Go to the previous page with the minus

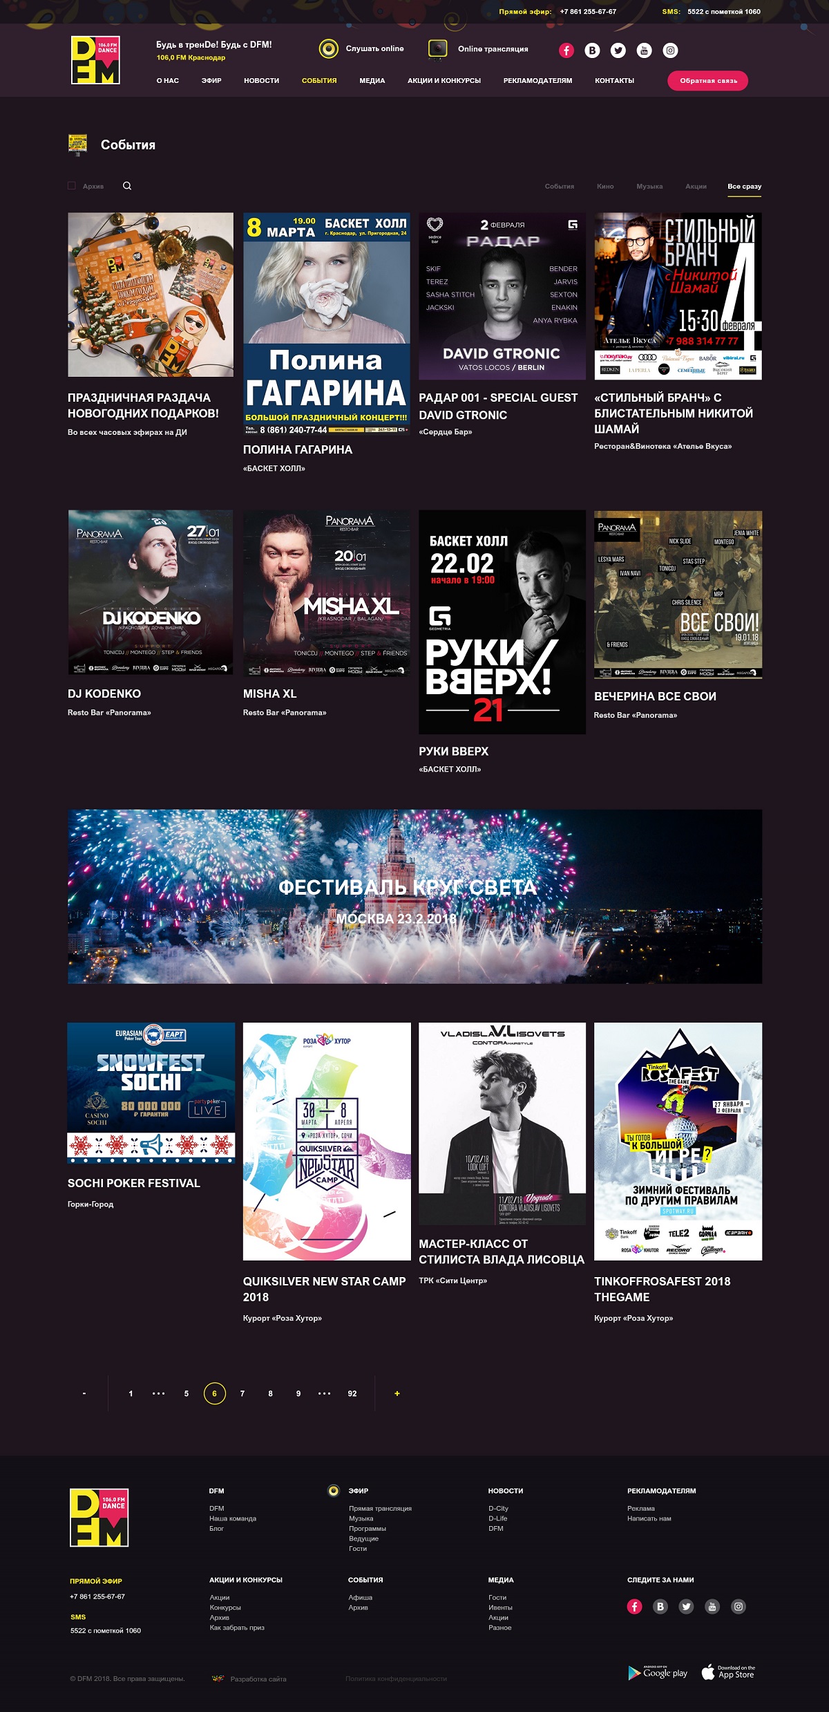pyautogui.click(x=84, y=1393)
